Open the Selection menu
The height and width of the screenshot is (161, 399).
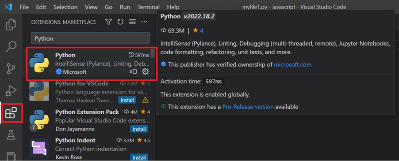coord(65,7)
